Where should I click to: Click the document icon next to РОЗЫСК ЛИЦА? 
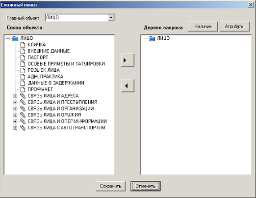point(23,70)
